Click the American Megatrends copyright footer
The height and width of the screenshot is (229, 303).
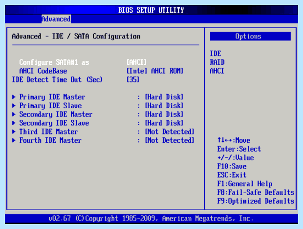click(151, 218)
